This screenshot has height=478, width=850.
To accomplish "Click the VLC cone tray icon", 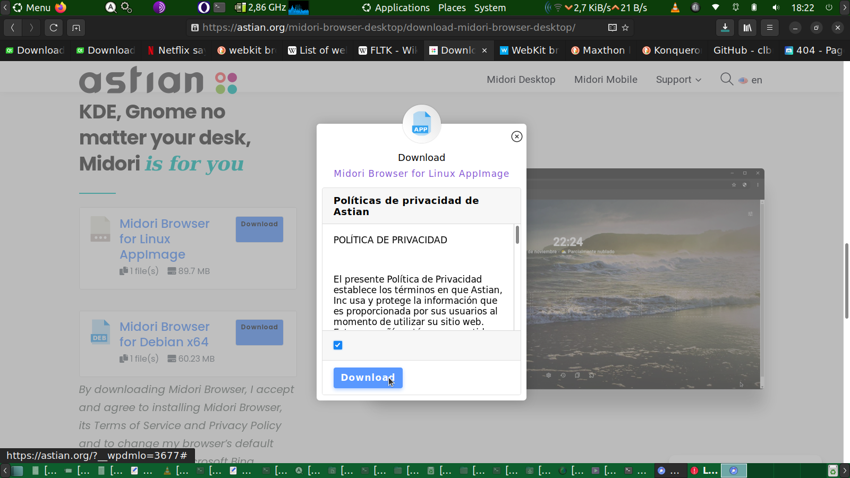I will click(675, 7).
